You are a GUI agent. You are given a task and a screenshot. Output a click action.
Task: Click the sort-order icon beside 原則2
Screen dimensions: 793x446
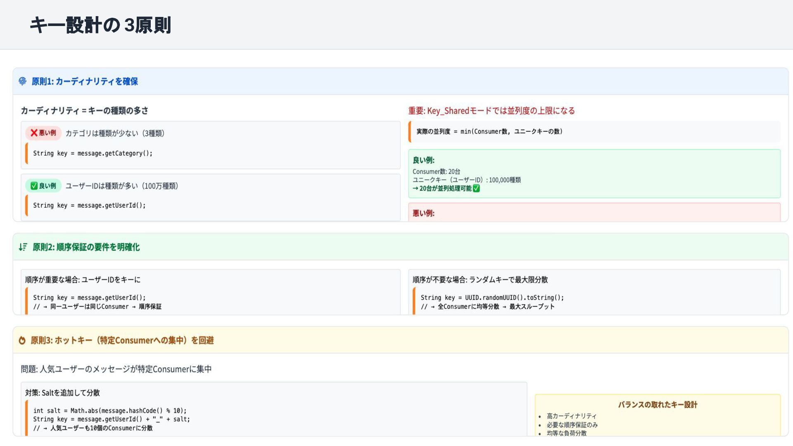click(x=23, y=247)
